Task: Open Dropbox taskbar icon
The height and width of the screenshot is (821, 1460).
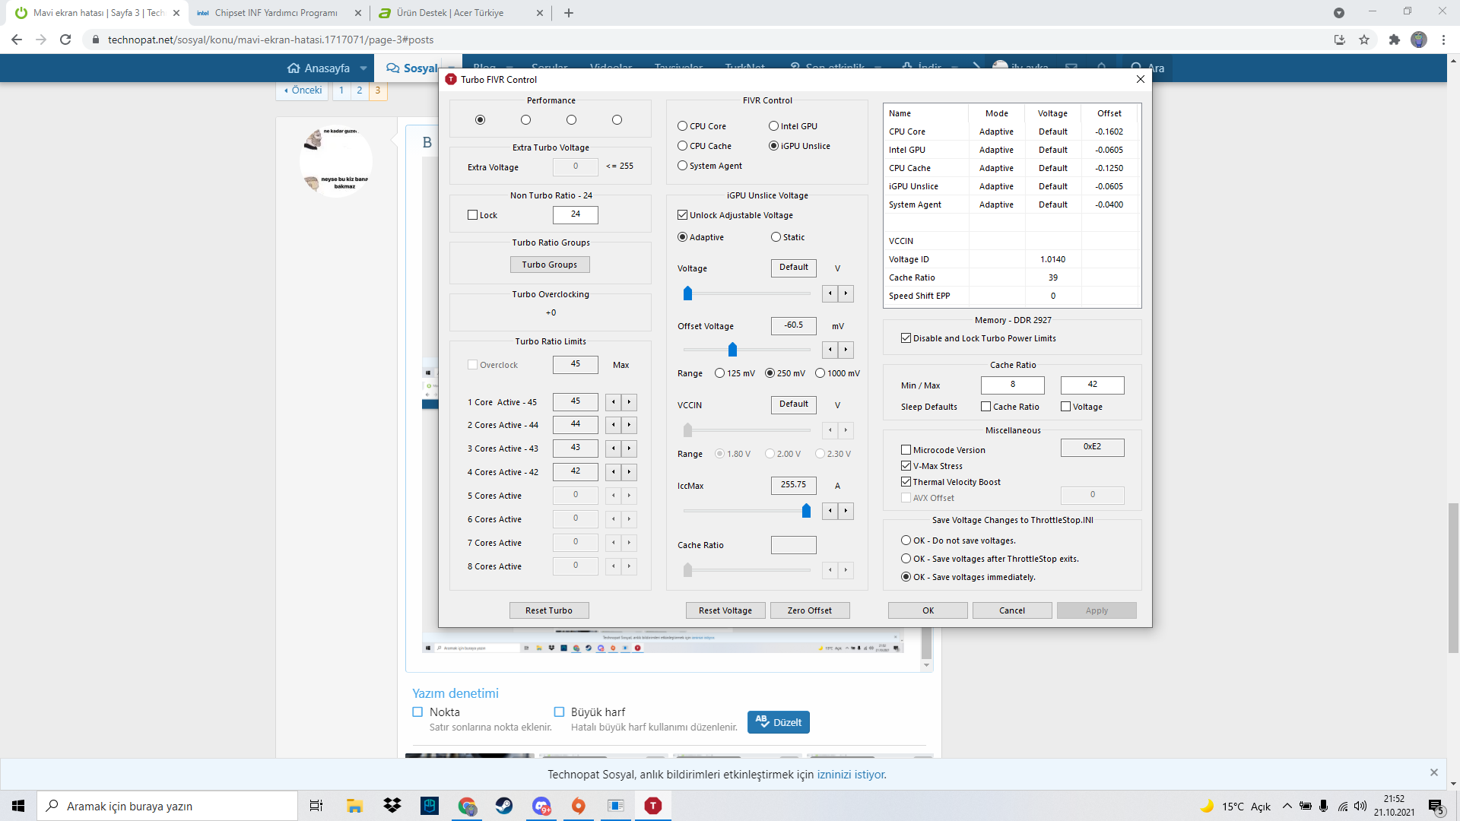Action: (392, 806)
